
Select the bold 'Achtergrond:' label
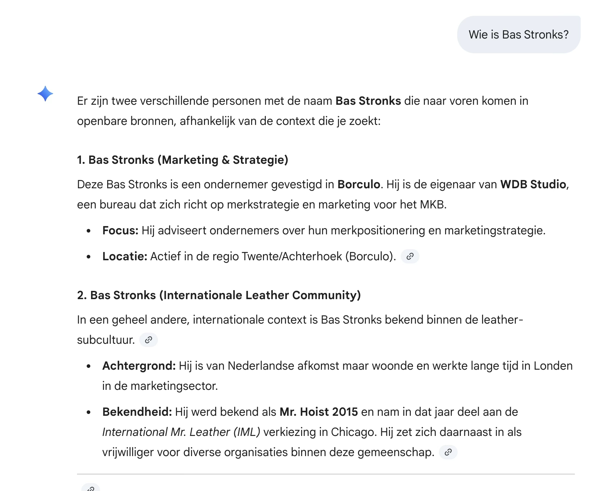(x=139, y=366)
